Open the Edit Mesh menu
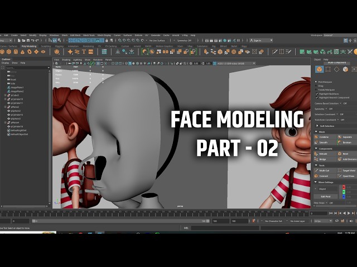Screen dimensions: 357x267 pos(75,35)
